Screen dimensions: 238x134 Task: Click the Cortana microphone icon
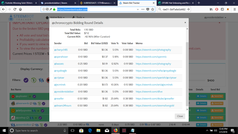pos(65,131)
